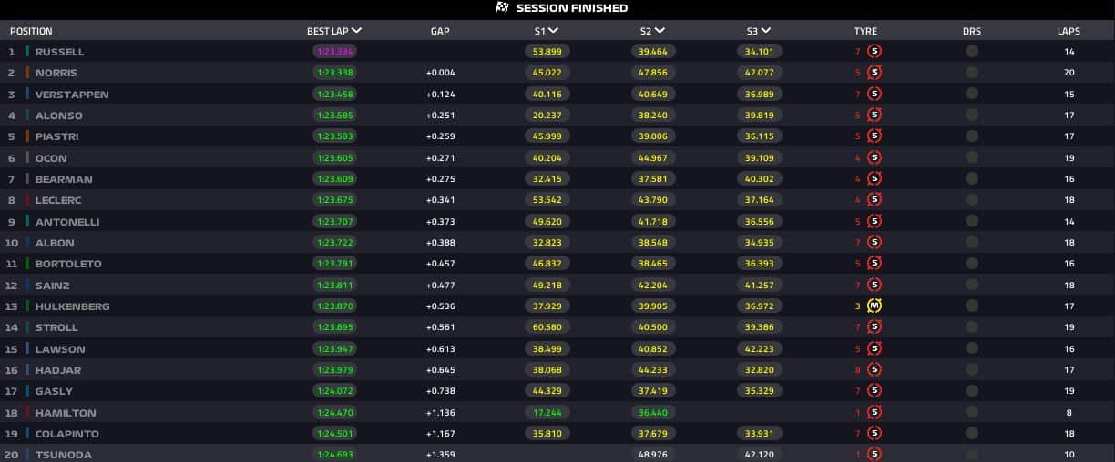Click Hamilton's green S1 time 17.244
The width and height of the screenshot is (1115, 462).
(547, 413)
